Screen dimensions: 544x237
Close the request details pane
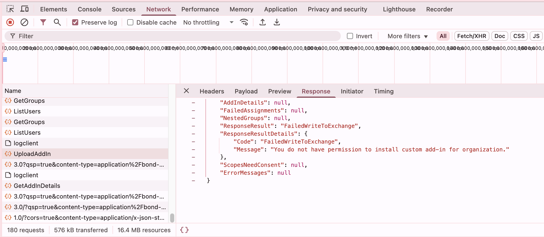[186, 91]
